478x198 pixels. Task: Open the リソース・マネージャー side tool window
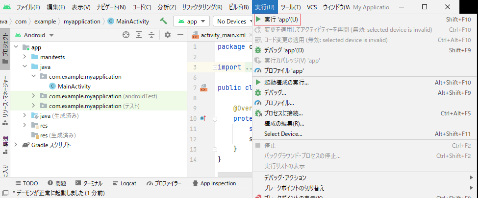tap(5, 101)
